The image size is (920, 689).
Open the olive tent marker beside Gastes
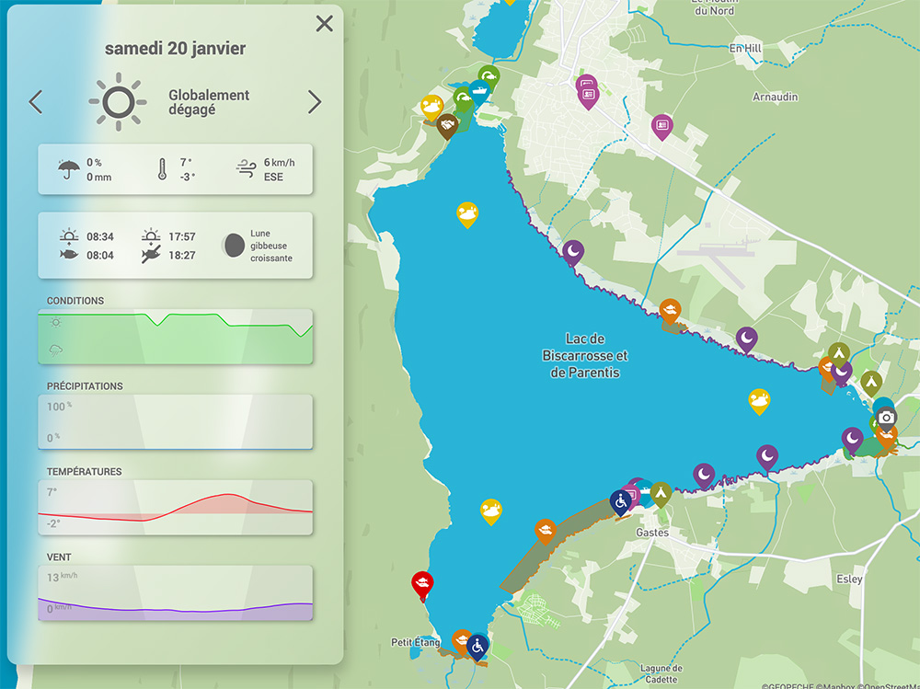[661, 494]
